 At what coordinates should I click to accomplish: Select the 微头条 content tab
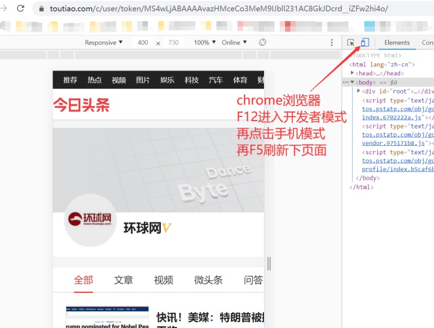(209, 280)
